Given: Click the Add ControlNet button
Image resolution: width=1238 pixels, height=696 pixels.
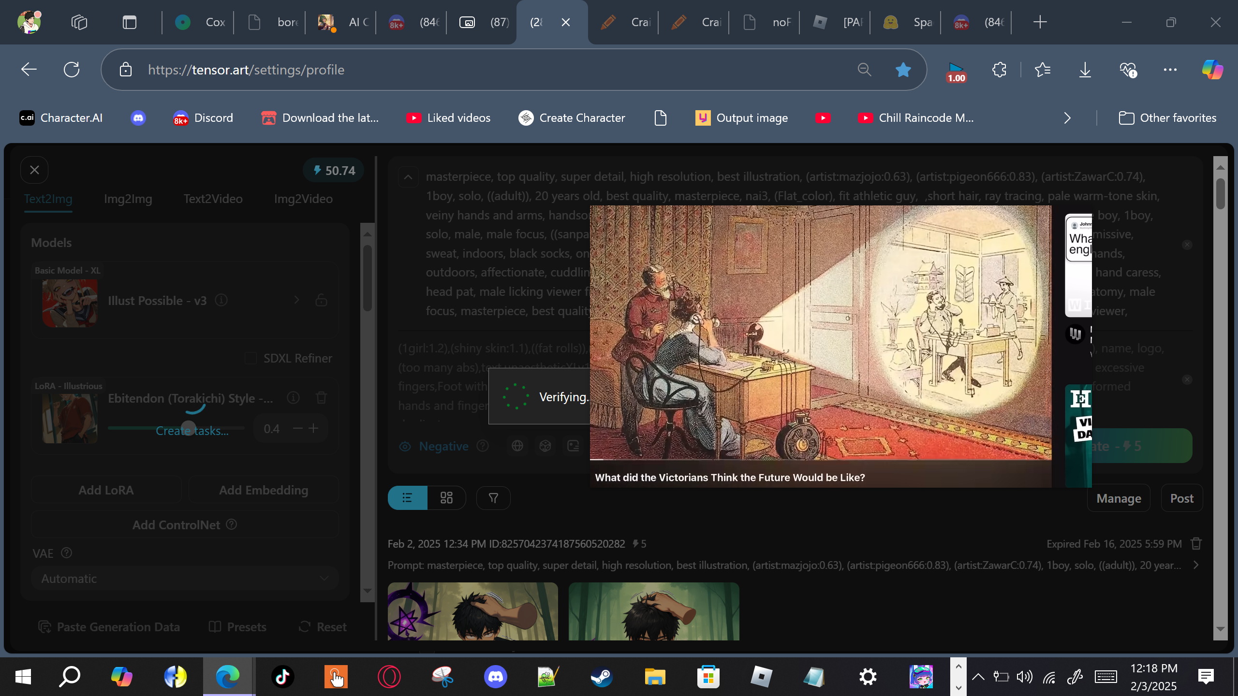Looking at the screenshot, I should click(185, 525).
